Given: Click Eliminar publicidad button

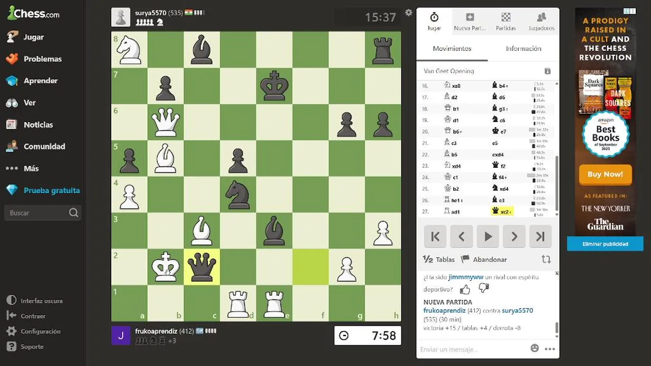Looking at the screenshot, I should [605, 244].
